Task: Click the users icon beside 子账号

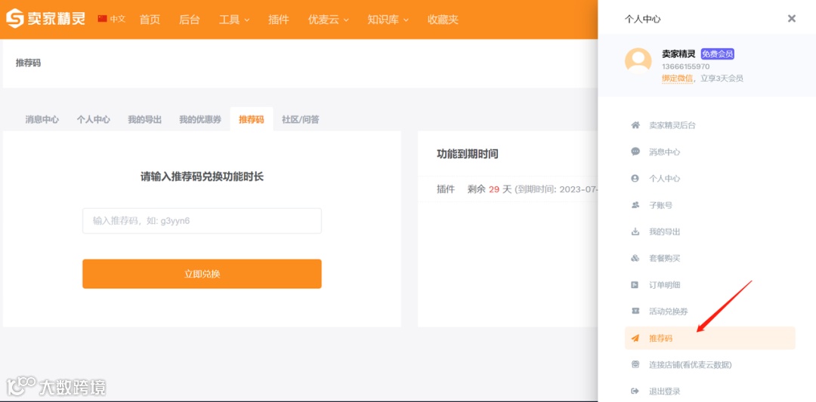Action: [x=635, y=205]
